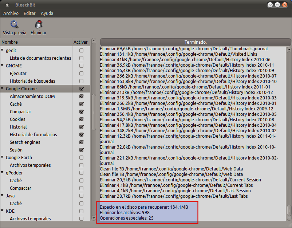Uncheck the Google Chrome group checkbox
Viewport: 292px width, 228px height.
(x=82, y=89)
